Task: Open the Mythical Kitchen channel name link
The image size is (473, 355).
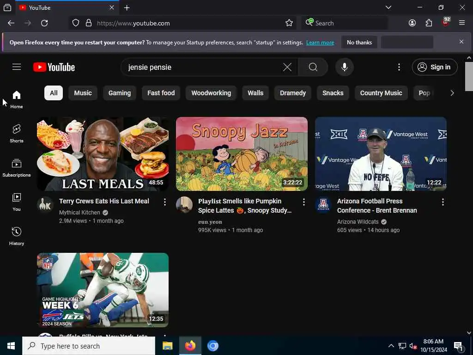Action: tap(79, 213)
